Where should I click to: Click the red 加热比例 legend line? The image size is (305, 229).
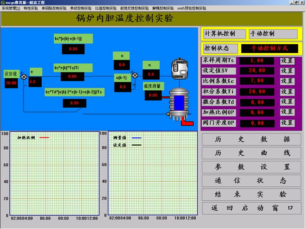click(44, 138)
